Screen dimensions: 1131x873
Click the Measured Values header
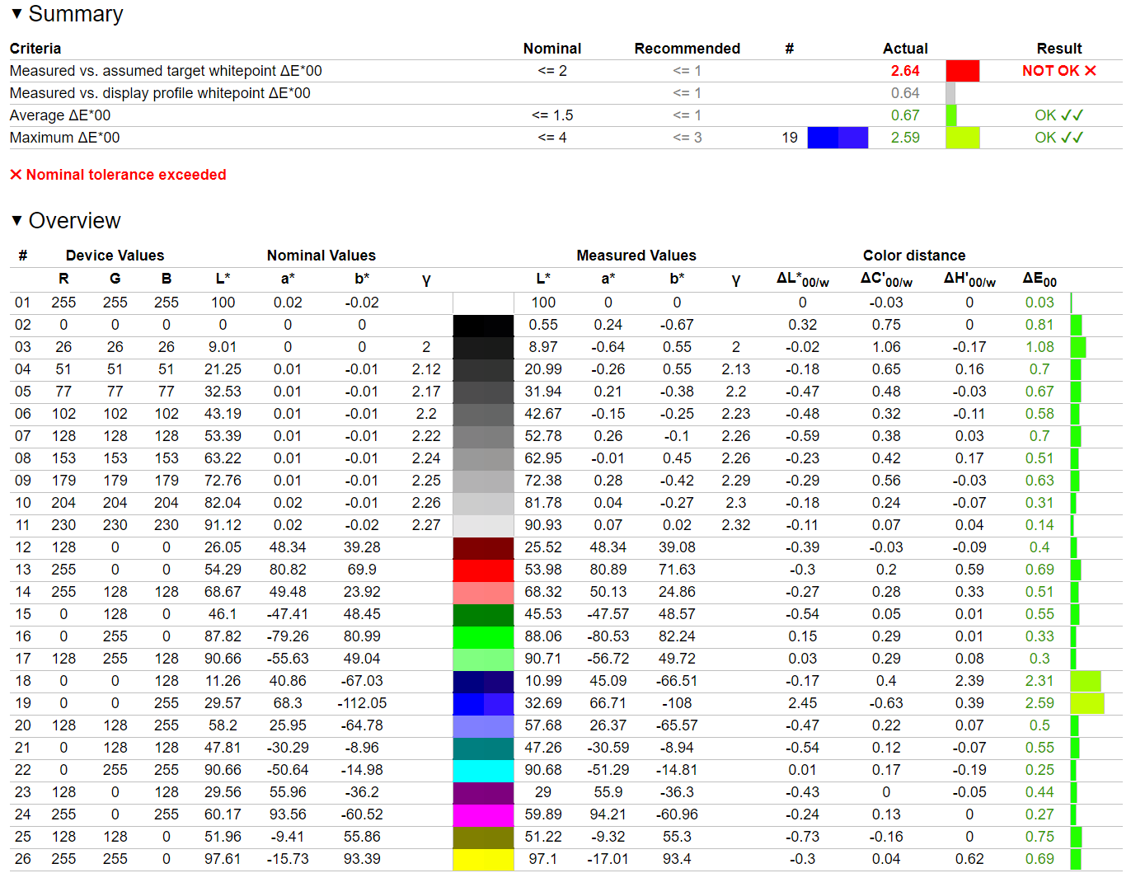tap(636, 256)
